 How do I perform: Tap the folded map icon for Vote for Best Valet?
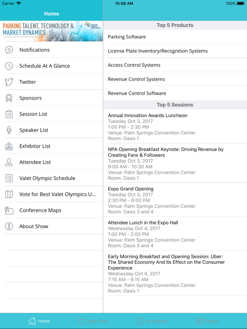(x=9, y=194)
